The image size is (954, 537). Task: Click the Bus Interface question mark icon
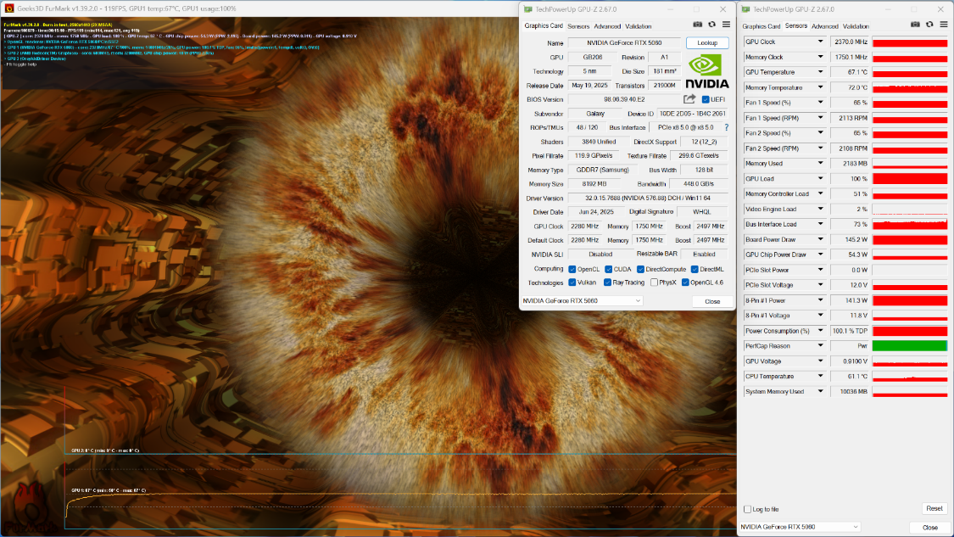727,127
